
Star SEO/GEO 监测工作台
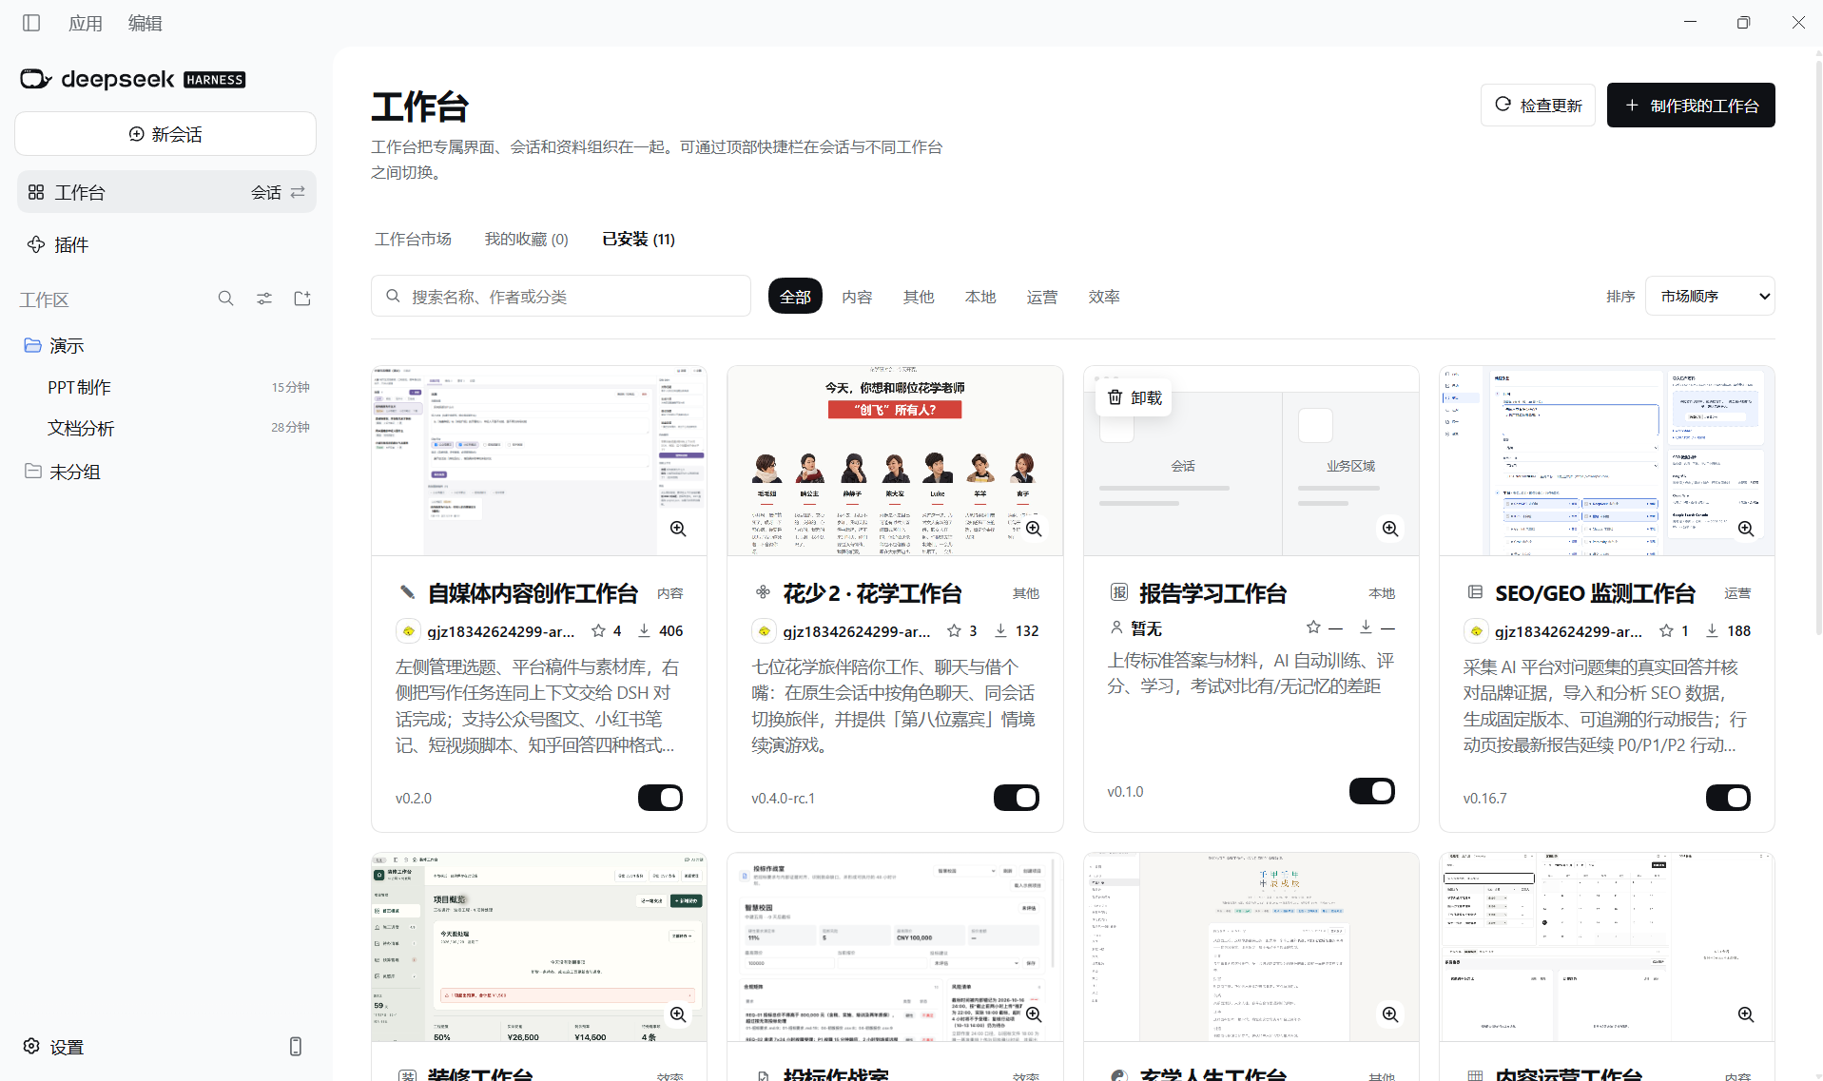(x=1666, y=631)
